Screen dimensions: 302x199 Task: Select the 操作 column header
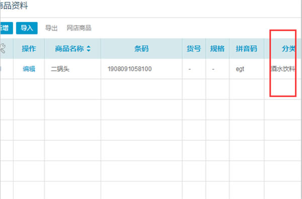[x=29, y=49]
